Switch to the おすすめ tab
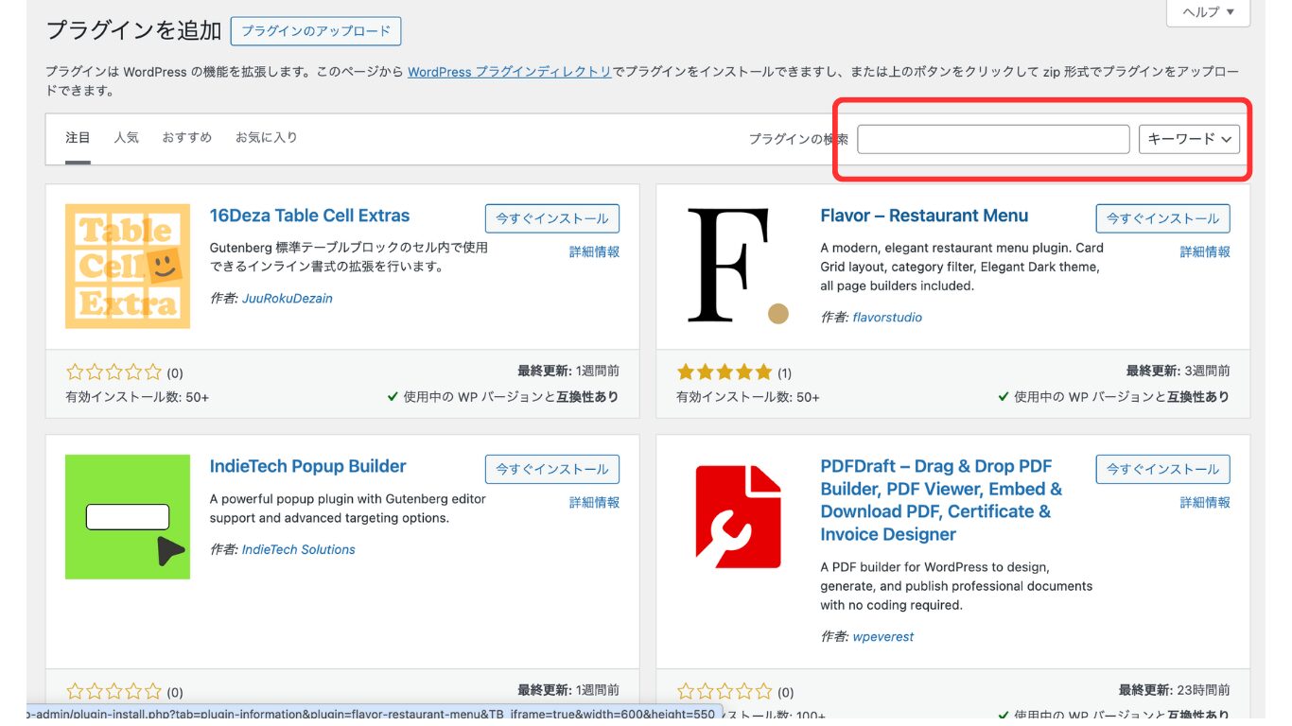Image resolution: width=1292 pixels, height=726 pixels. coord(186,138)
